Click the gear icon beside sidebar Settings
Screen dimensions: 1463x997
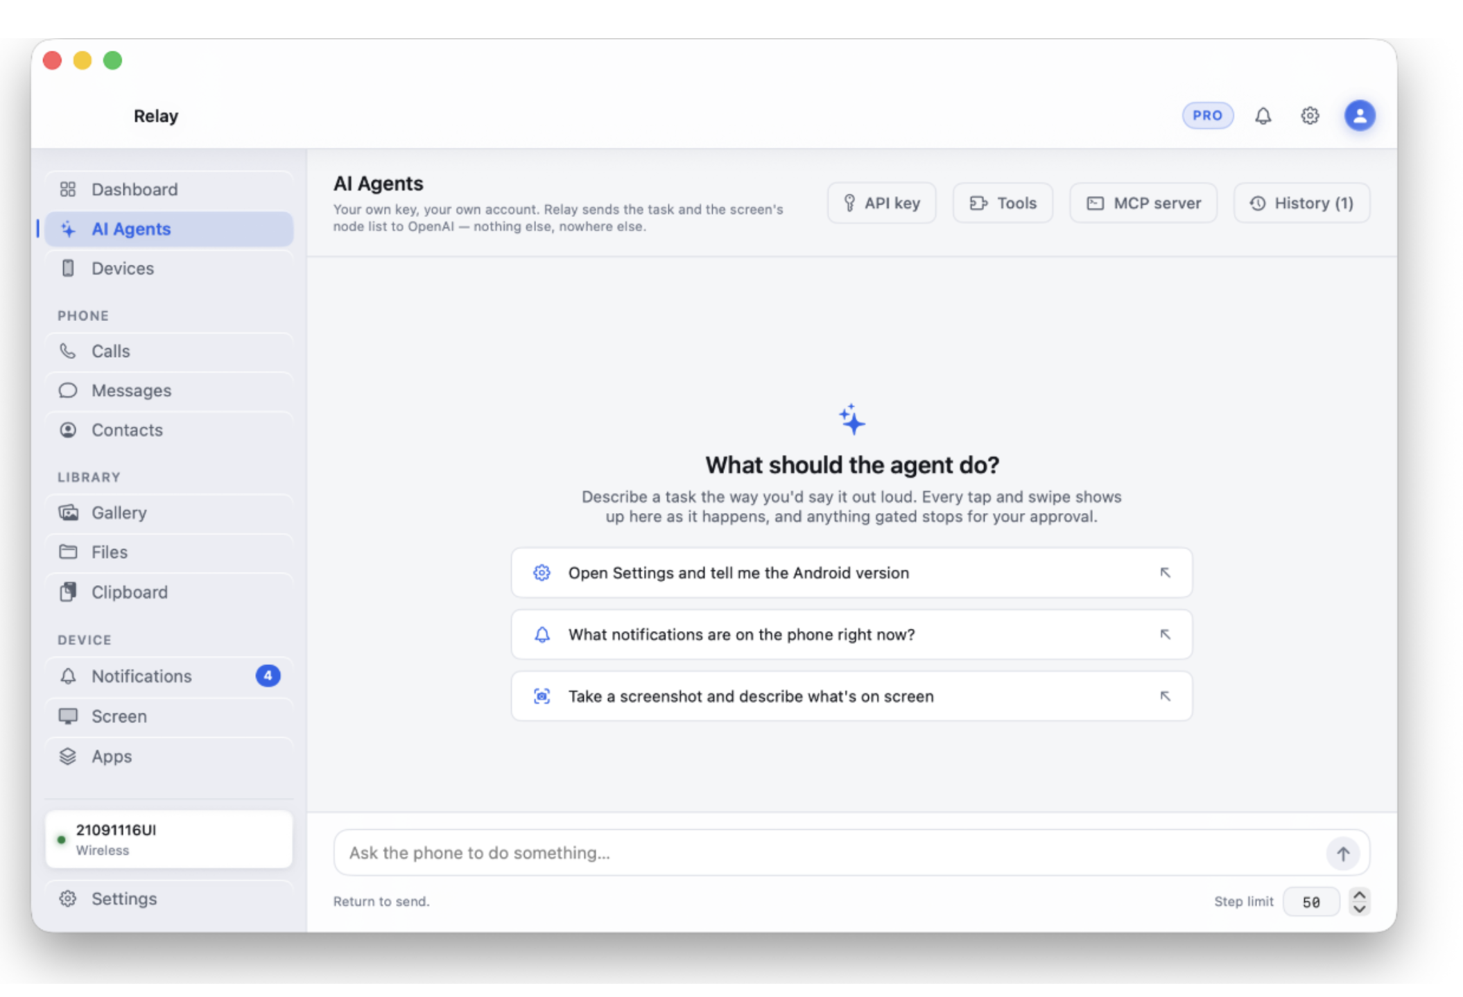68,899
